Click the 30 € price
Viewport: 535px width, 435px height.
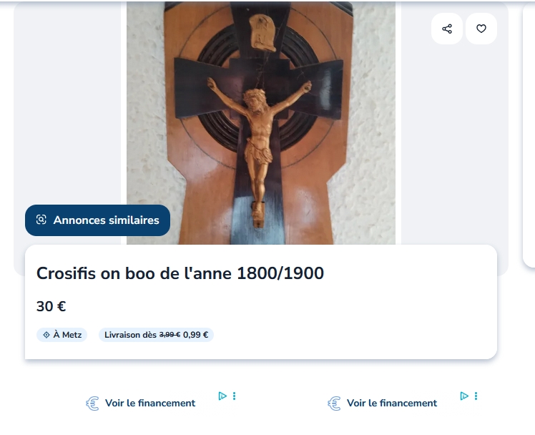pyautogui.click(x=51, y=306)
